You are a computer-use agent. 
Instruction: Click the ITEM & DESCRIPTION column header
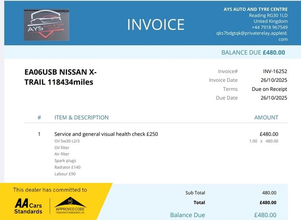coord(81,117)
